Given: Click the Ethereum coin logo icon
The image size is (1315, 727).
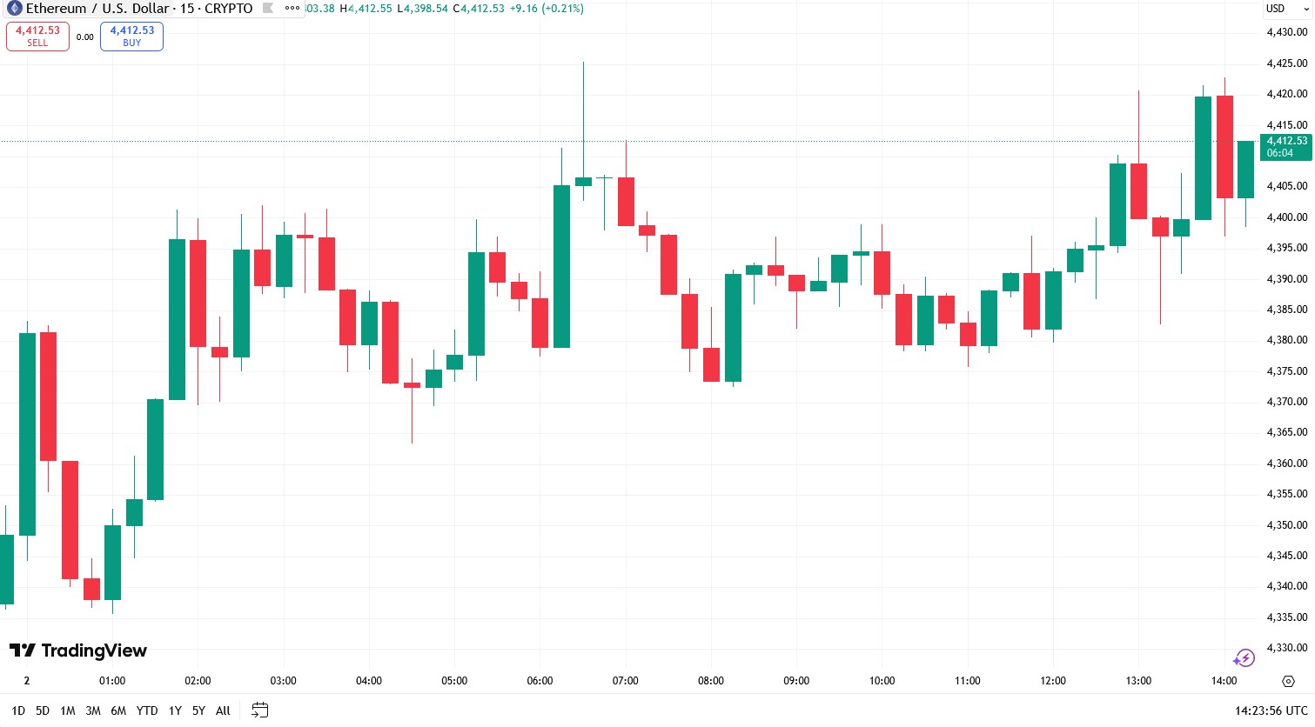Looking at the screenshot, I should 14,9.
